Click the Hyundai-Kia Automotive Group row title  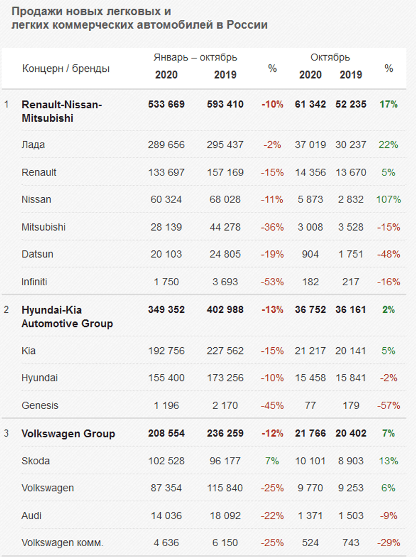tap(67, 316)
